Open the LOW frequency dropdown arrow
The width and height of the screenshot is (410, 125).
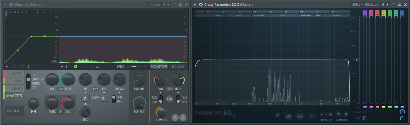[160, 93]
